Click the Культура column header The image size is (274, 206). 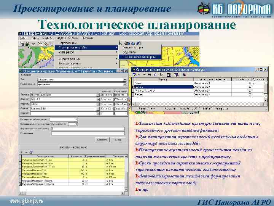(x=164, y=79)
